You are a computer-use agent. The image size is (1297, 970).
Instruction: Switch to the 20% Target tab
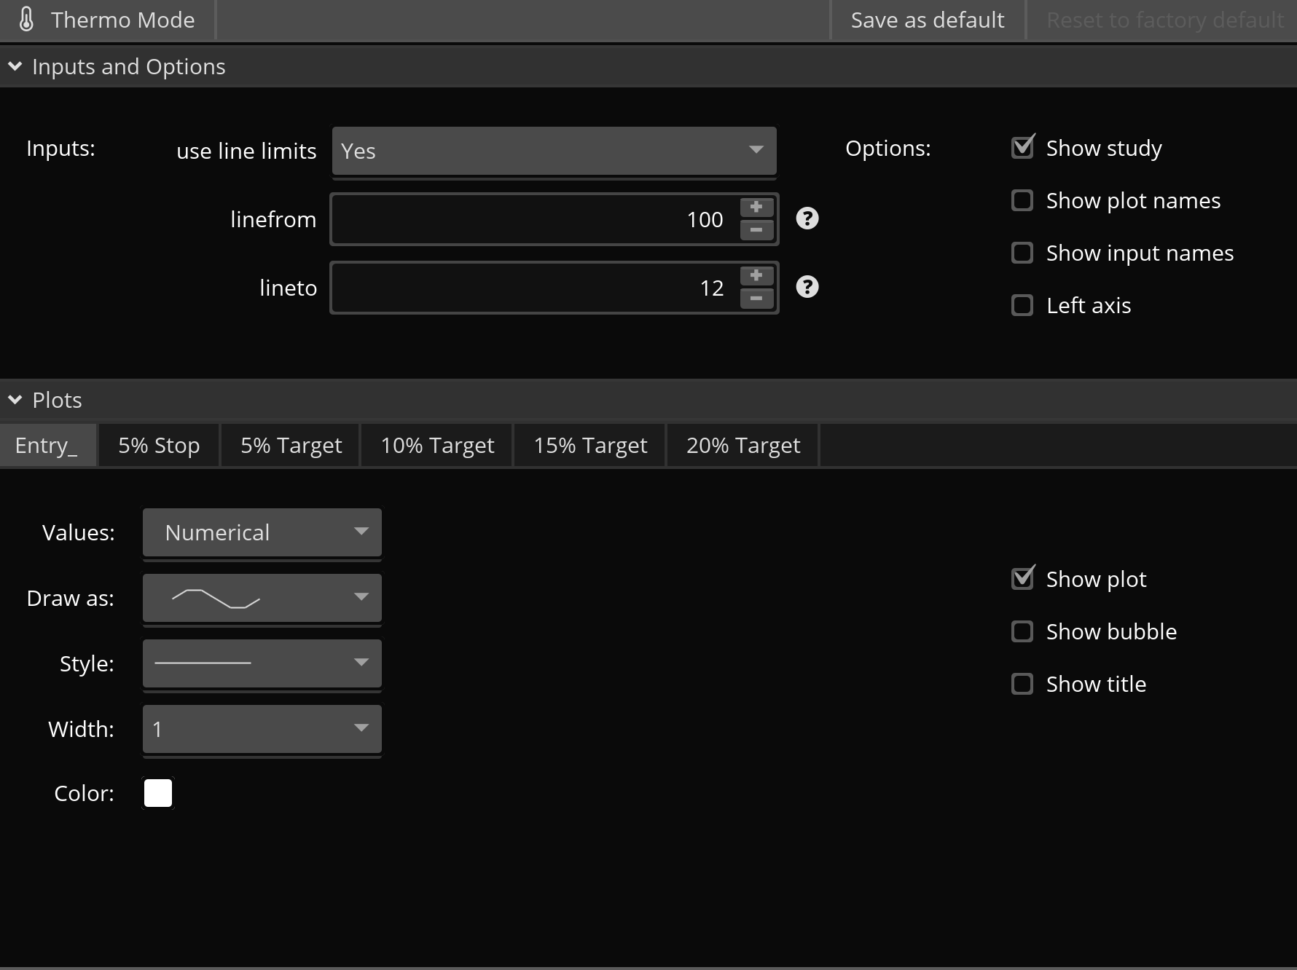tap(743, 445)
